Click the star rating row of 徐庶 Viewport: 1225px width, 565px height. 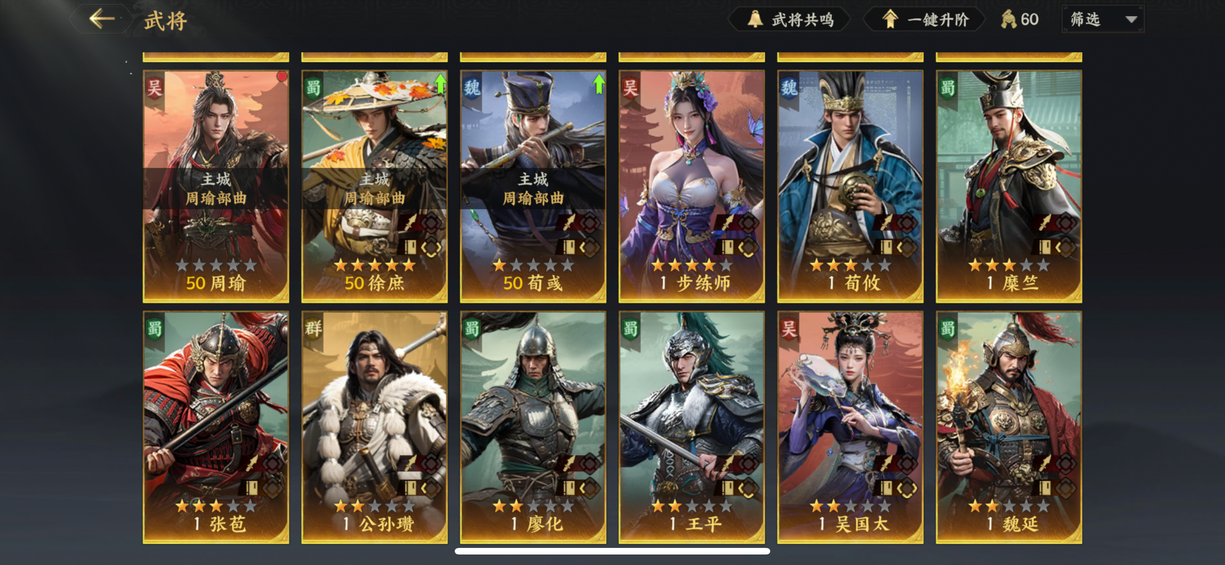click(374, 265)
